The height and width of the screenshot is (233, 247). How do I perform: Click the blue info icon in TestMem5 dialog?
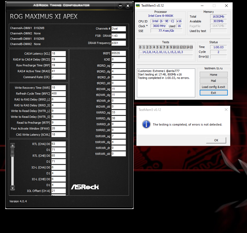pyautogui.click(x=146, y=124)
